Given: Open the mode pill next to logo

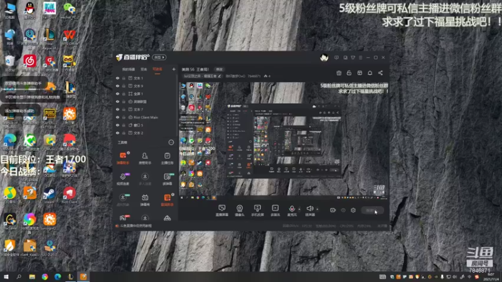Looking at the screenshot, I should [159, 57].
